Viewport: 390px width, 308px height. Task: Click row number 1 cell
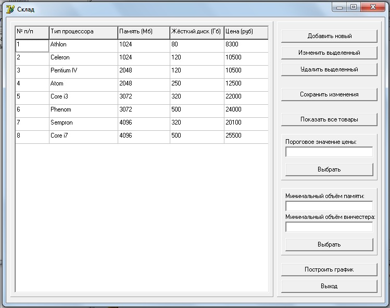(x=32, y=46)
